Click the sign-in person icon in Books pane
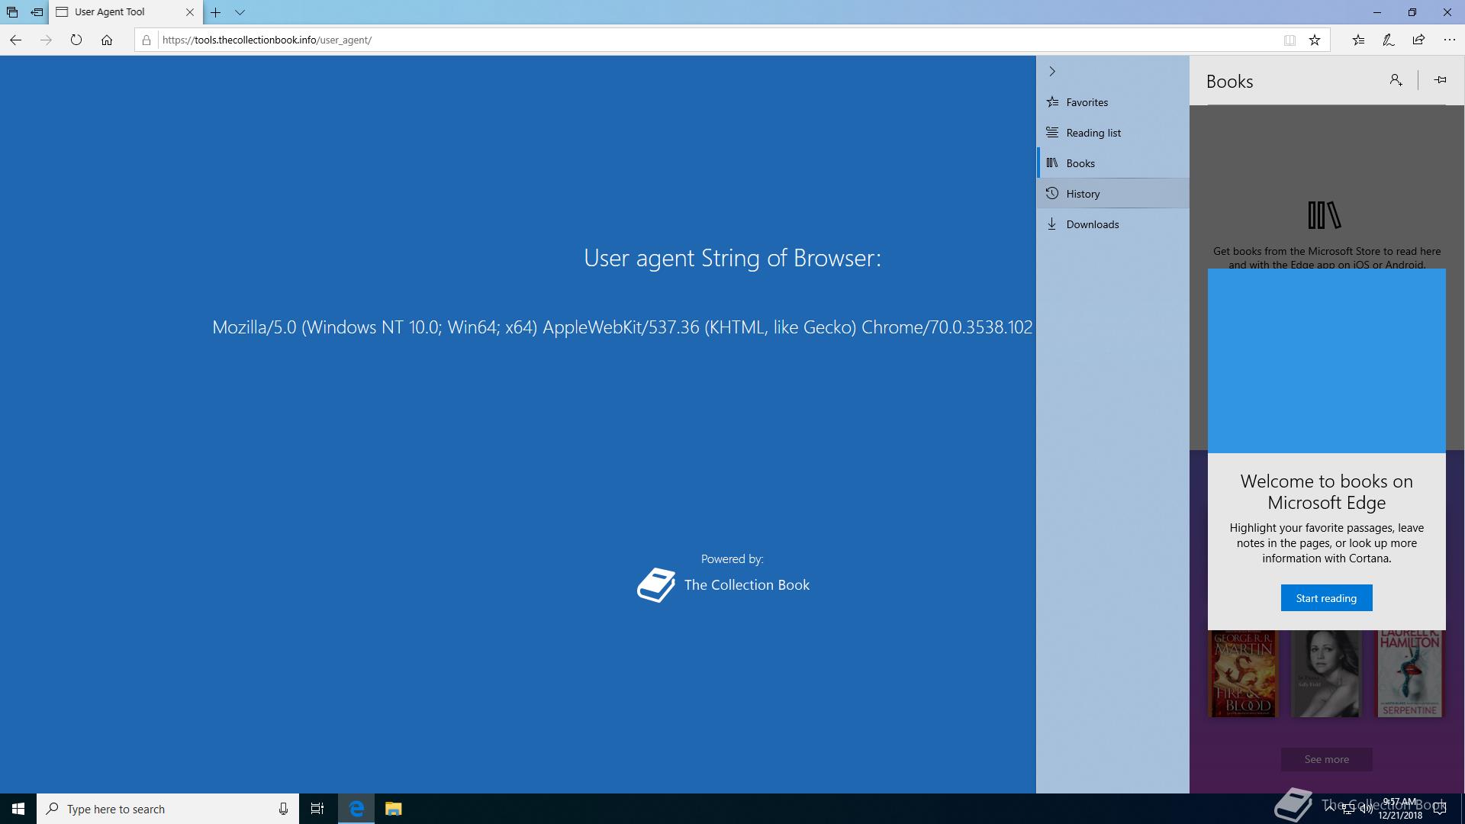This screenshot has height=824, width=1465. tap(1396, 80)
